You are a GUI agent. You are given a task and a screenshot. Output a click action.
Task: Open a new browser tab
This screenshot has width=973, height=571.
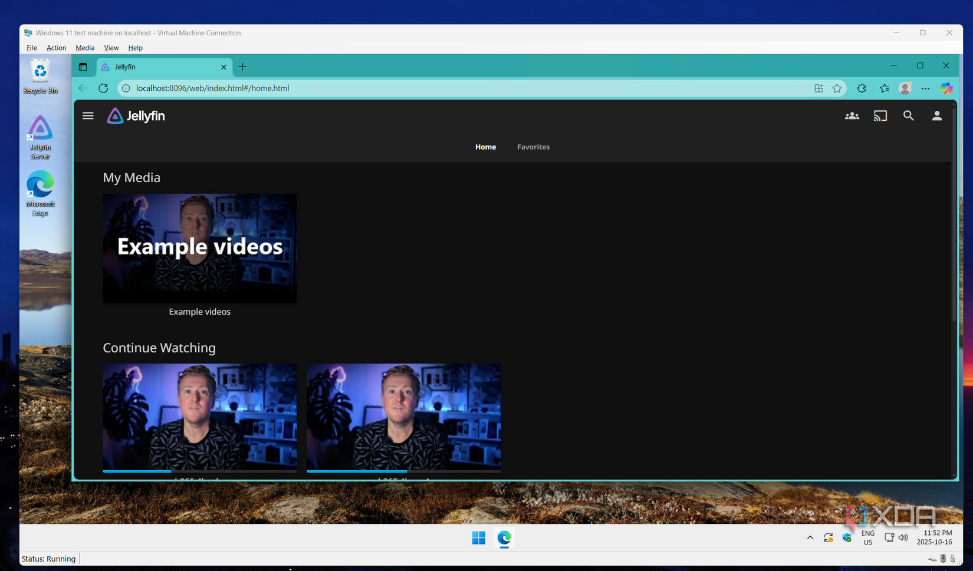[242, 67]
